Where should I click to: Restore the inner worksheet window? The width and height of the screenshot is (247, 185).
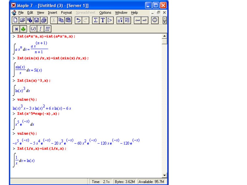pyautogui.click(x=158, y=13)
